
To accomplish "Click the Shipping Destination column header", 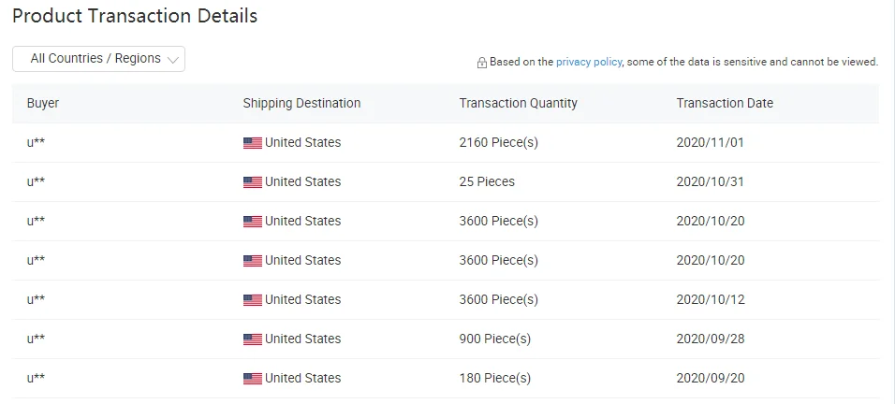I will tap(301, 103).
